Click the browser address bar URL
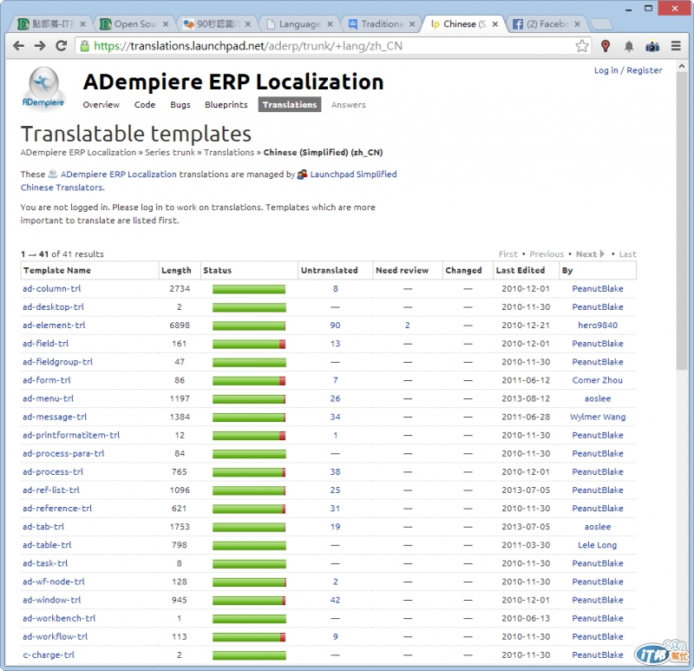694x671 pixels. [248, 46]
